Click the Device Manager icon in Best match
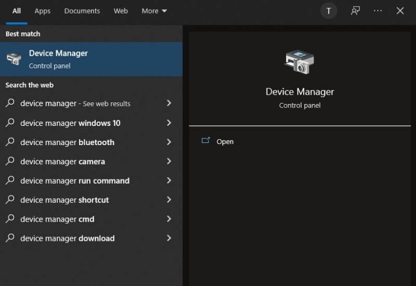 pyautogui.click(x=14, y=59)
